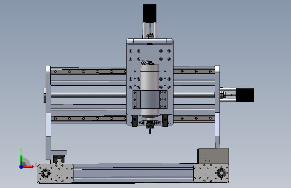The width and height of the screenshot is (291, 188).
Task: Select the left black bracket under the carriage
Action: (135, 121)
